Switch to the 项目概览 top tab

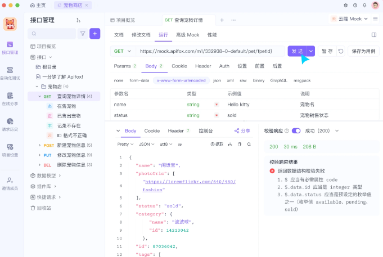[x=123, y=20]
